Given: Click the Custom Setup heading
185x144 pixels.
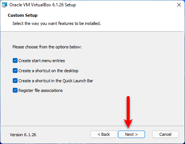Looking at the screenshot, I should tap(22, 15).
